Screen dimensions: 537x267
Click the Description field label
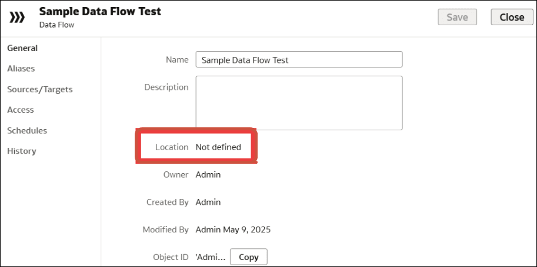point(166,87)
